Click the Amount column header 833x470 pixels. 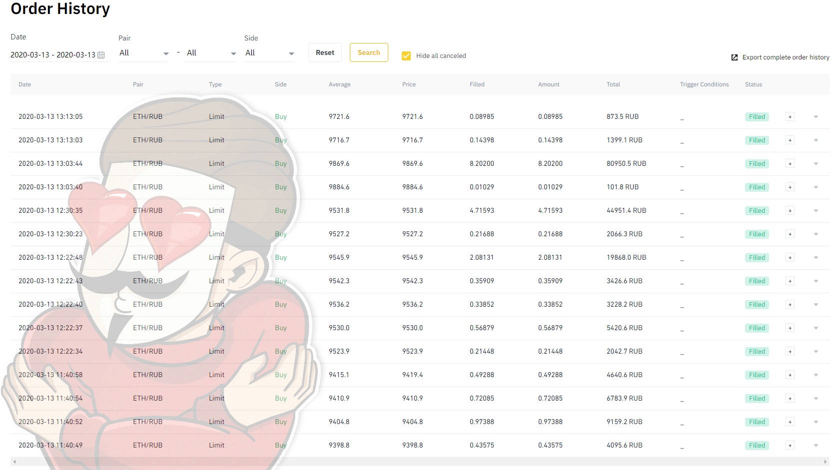pos(549,84)
